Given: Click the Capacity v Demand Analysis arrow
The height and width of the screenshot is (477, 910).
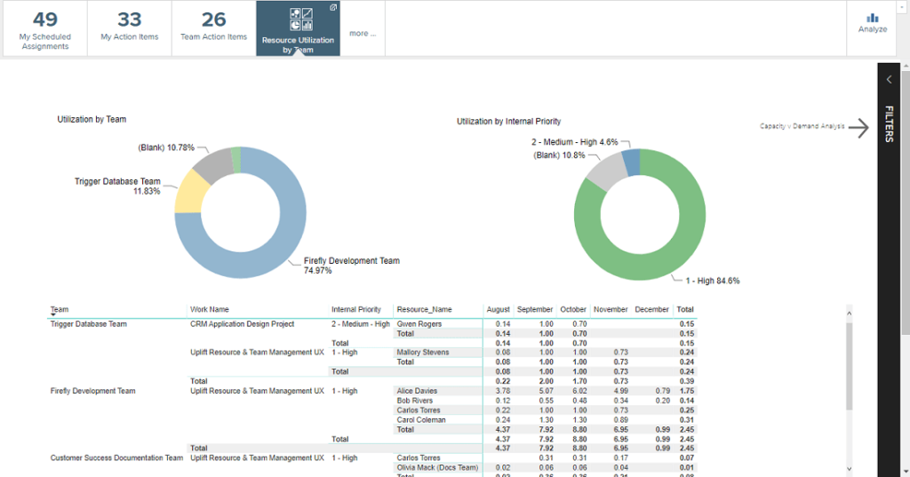Looking at the screenshot, I should [x=858, y=128].
